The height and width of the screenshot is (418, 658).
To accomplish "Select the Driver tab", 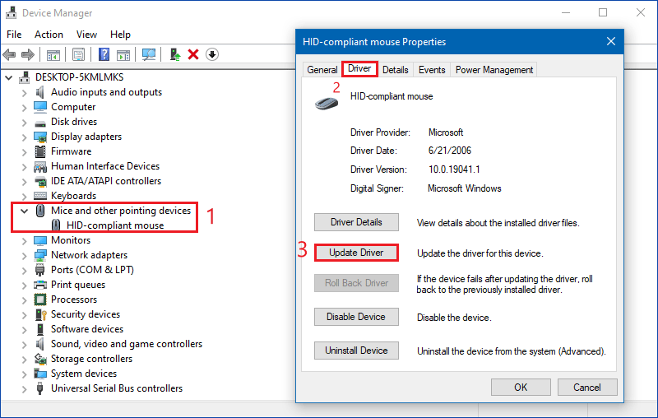I will pos(359,69).
